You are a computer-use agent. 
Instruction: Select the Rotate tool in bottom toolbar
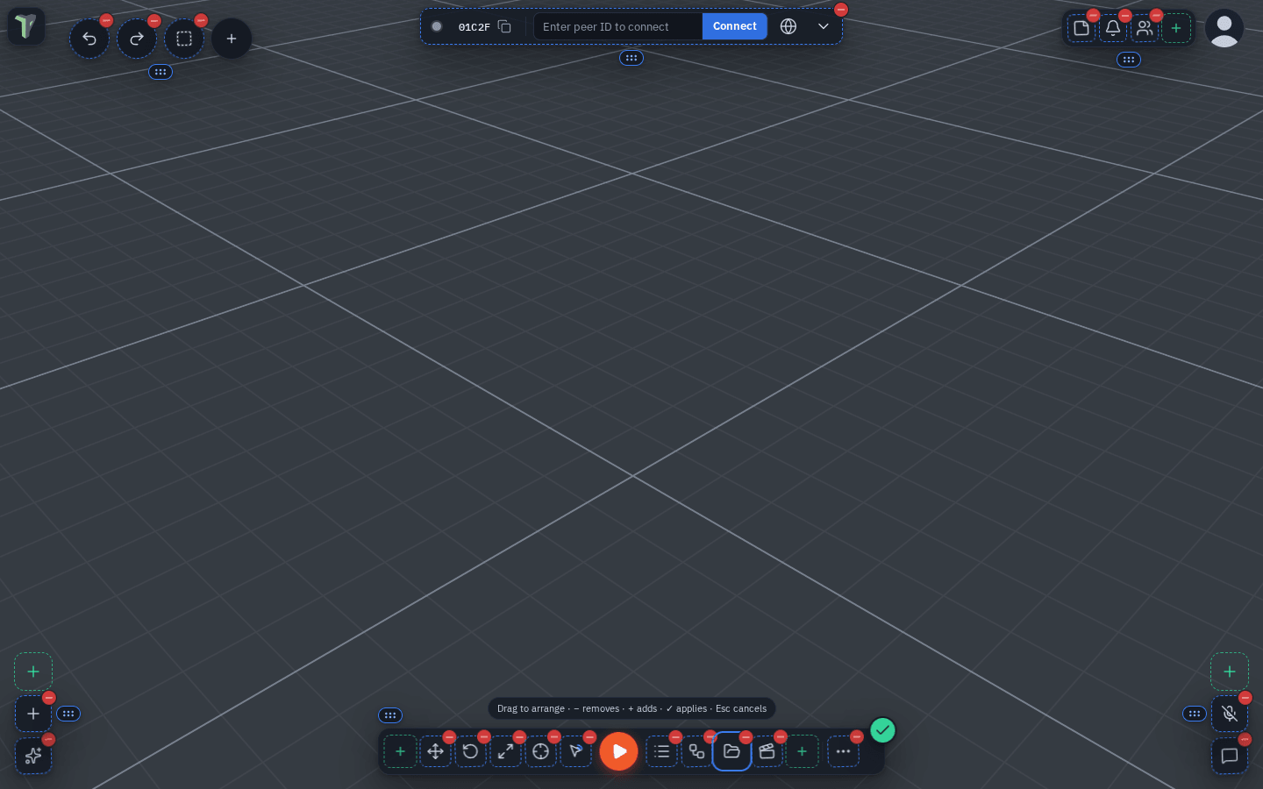coord(470,751)
